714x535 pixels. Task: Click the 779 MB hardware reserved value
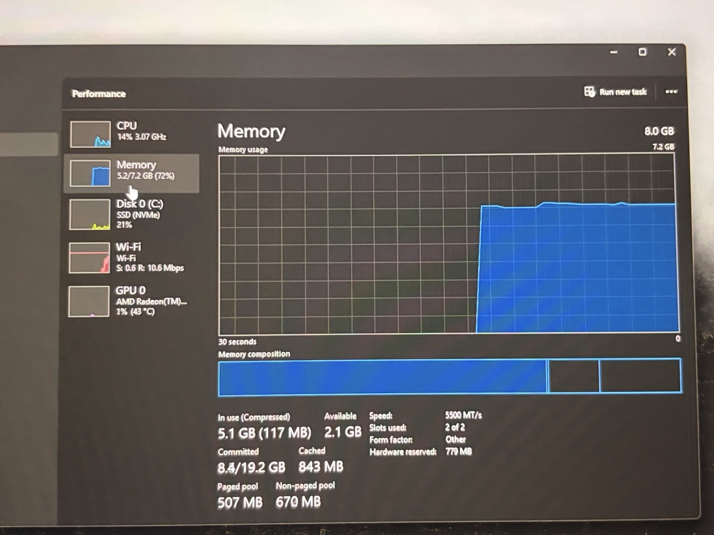click(x=458, y=452)
